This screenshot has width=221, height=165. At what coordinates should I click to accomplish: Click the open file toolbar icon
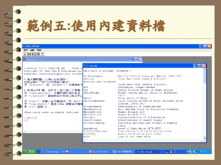[x=25, y=54]
